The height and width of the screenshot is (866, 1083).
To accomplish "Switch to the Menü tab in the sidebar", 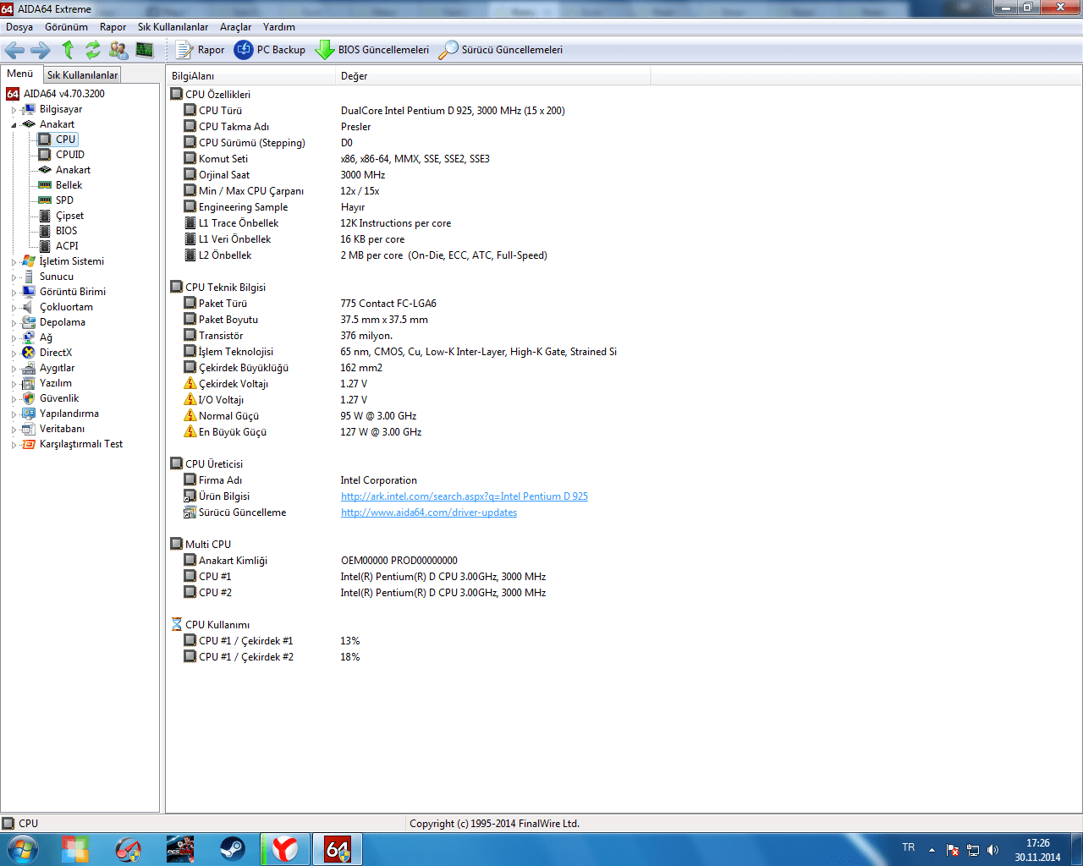I will click(x=20, y=74).
